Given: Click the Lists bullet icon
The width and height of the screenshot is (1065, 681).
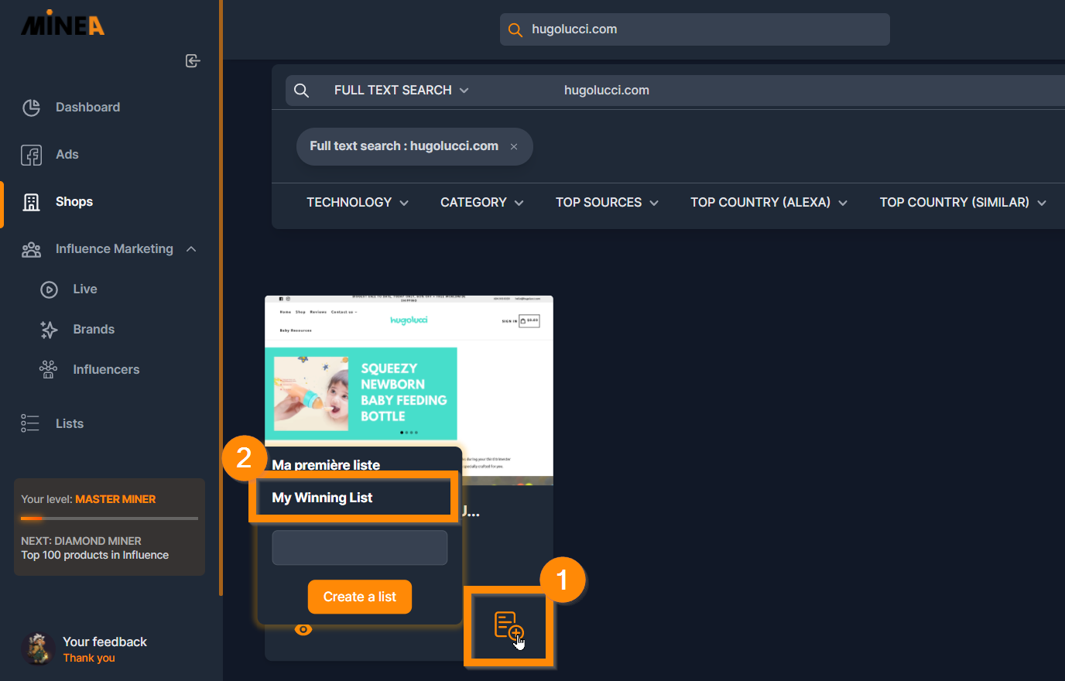Looking at the screenshot, I should tap(30, 423).
